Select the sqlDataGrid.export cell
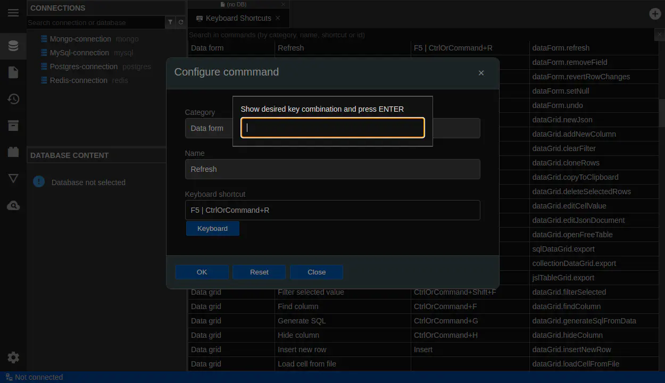The width and height of the screenshot is (665, 383). pos(594,249)
